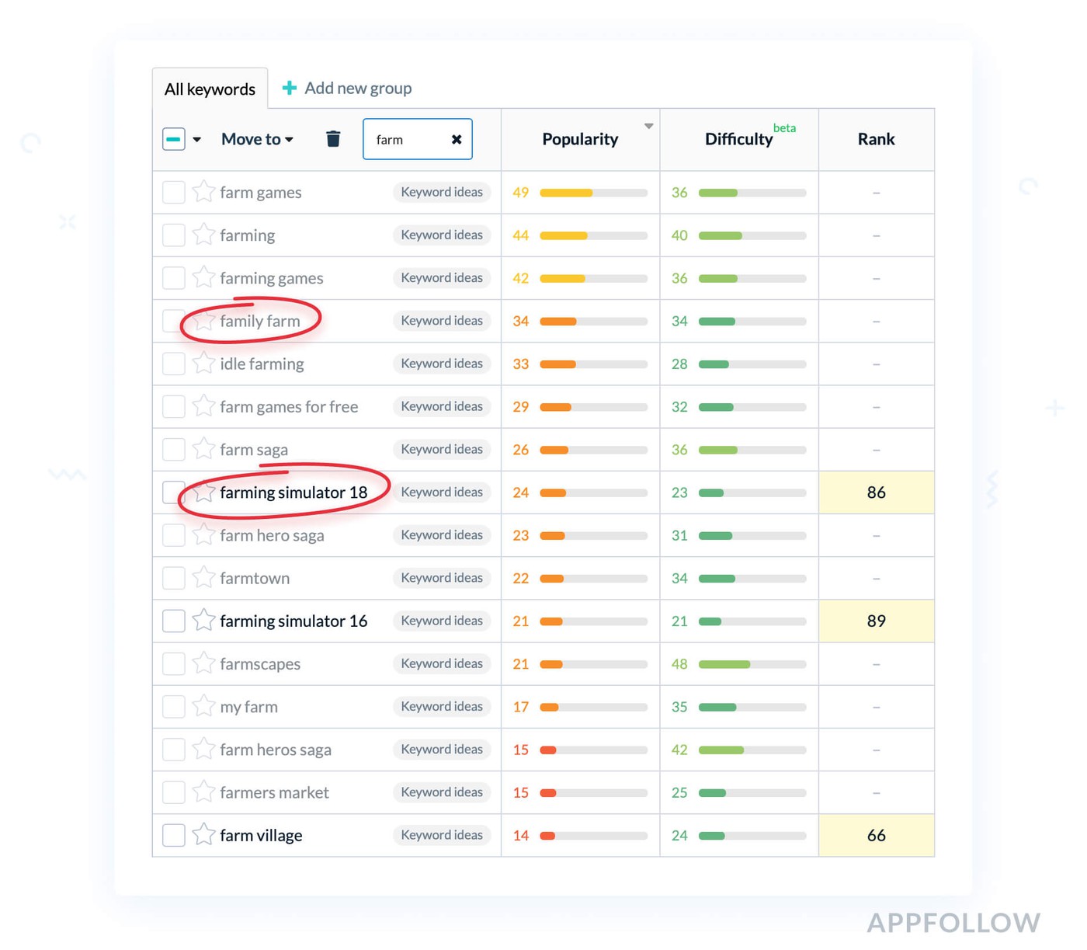The width and height of the screenshot is (1087, 950).
Task: Click the trash delete icon
Action: pos(333,139)
